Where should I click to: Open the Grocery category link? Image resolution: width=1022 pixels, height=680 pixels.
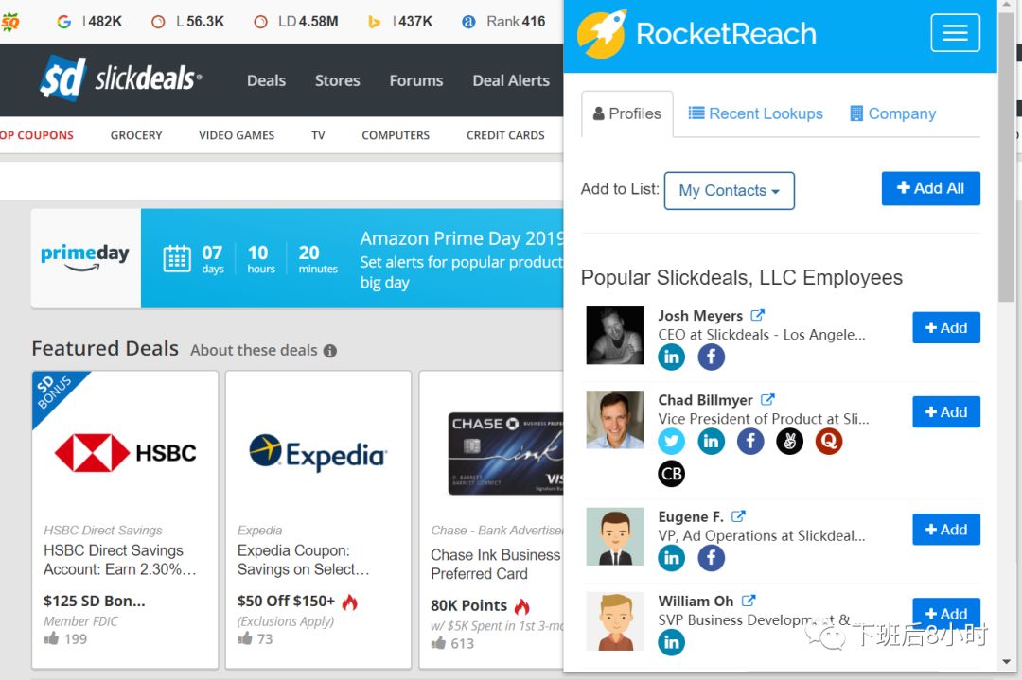(x=136, y=135)
